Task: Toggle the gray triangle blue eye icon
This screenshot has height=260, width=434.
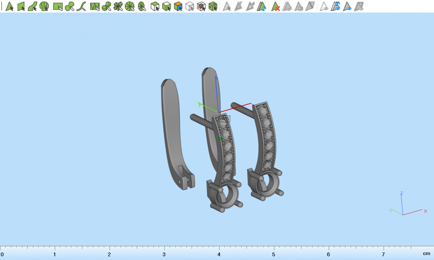Action: pos(348,6)
